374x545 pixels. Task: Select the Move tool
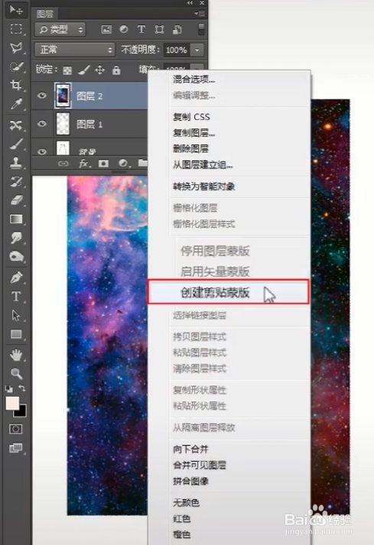(16, 10)
